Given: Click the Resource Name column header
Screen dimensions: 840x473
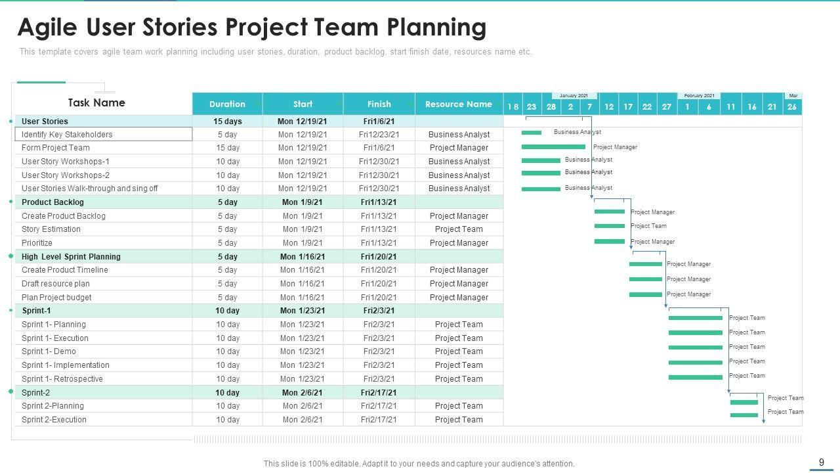Looking at the screenshot, I should (458, 104).
